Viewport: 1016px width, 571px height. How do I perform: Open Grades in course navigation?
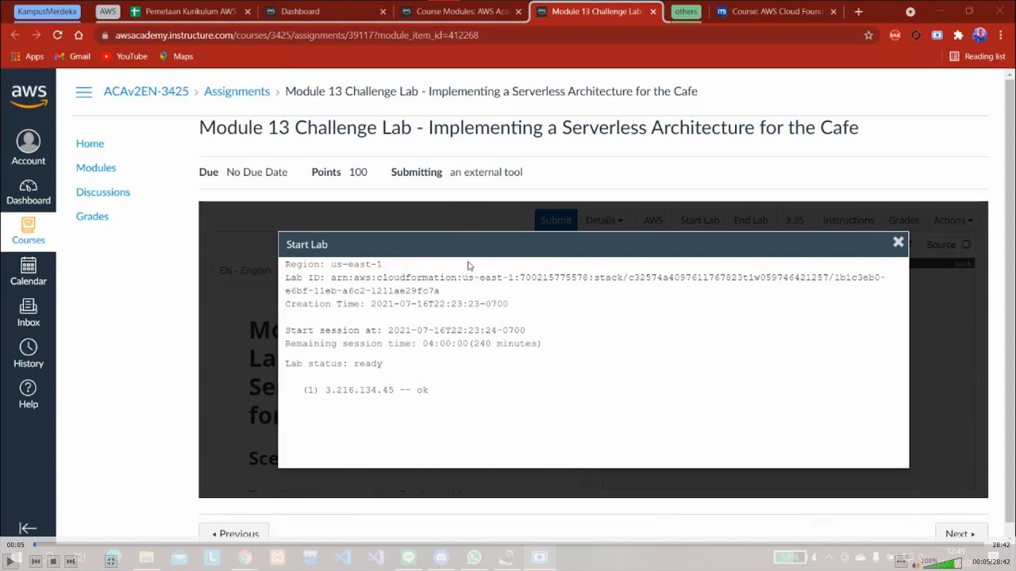(x=92, y=216)
